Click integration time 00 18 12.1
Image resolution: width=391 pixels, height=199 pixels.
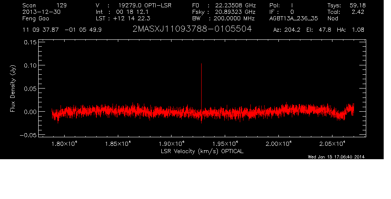(132, 12)
